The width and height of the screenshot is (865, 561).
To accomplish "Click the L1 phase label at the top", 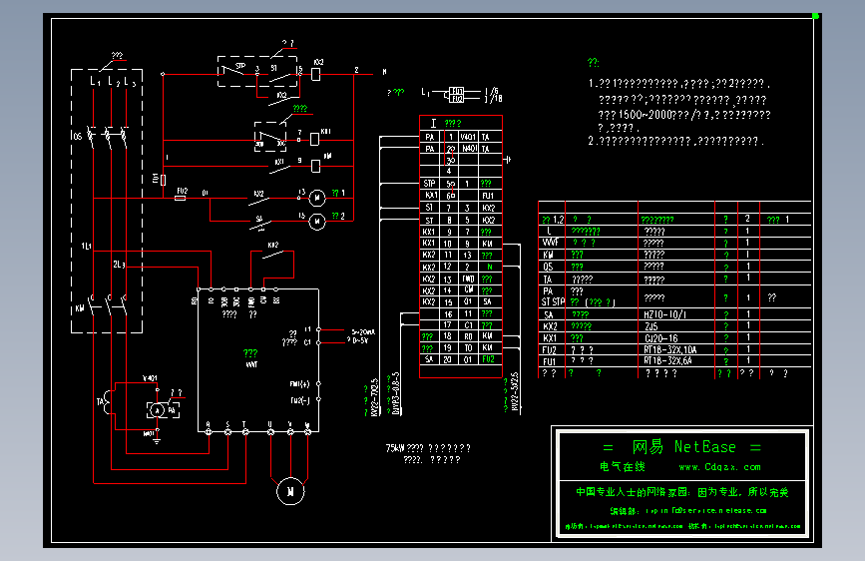I will point(96,81).
